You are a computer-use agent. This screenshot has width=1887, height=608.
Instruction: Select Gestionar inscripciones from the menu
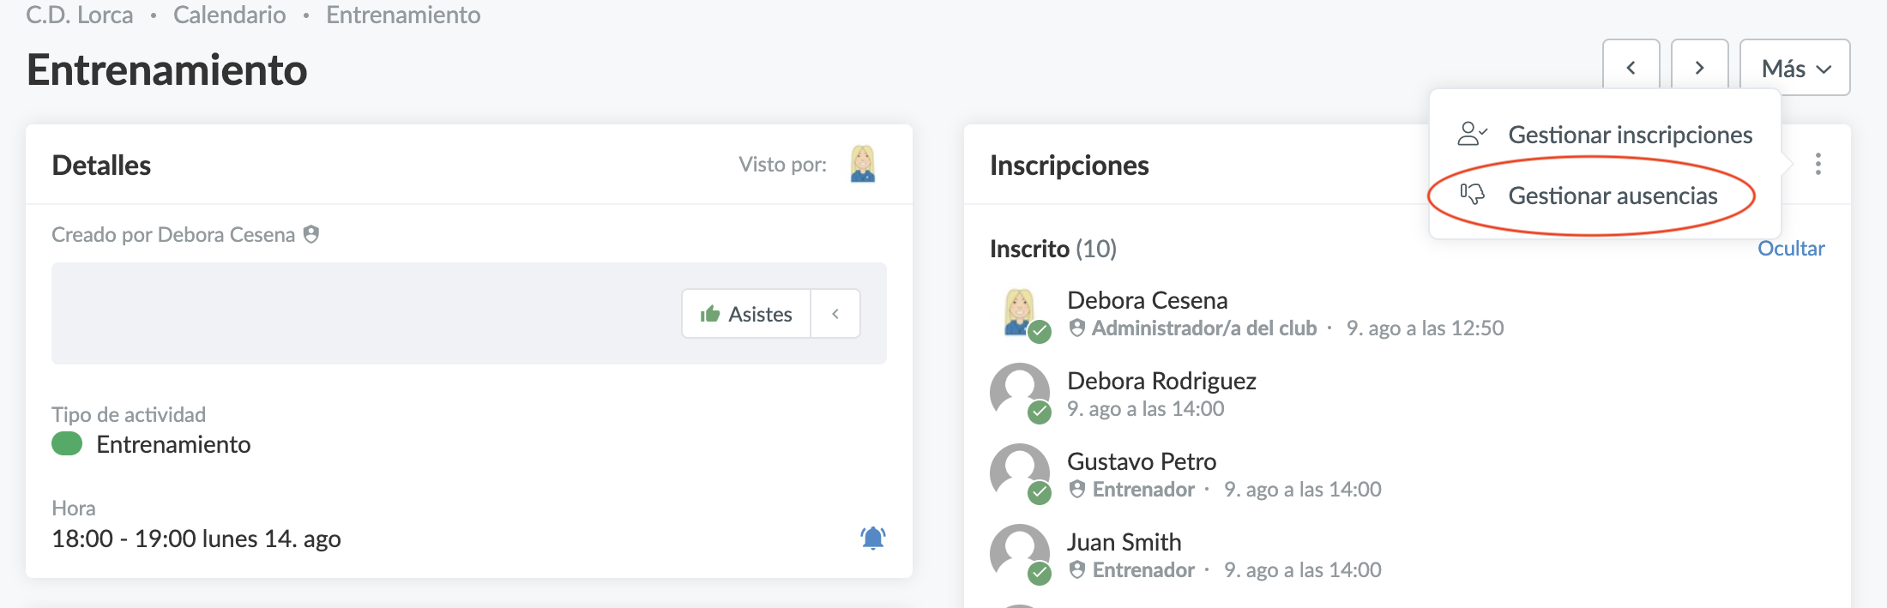(1630, 135)
